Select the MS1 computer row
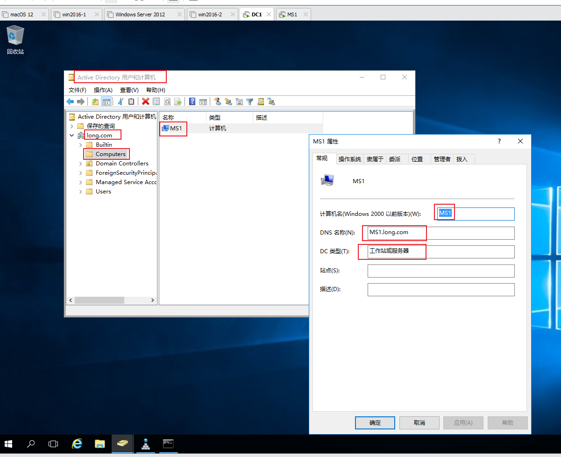 click(241, 128)
